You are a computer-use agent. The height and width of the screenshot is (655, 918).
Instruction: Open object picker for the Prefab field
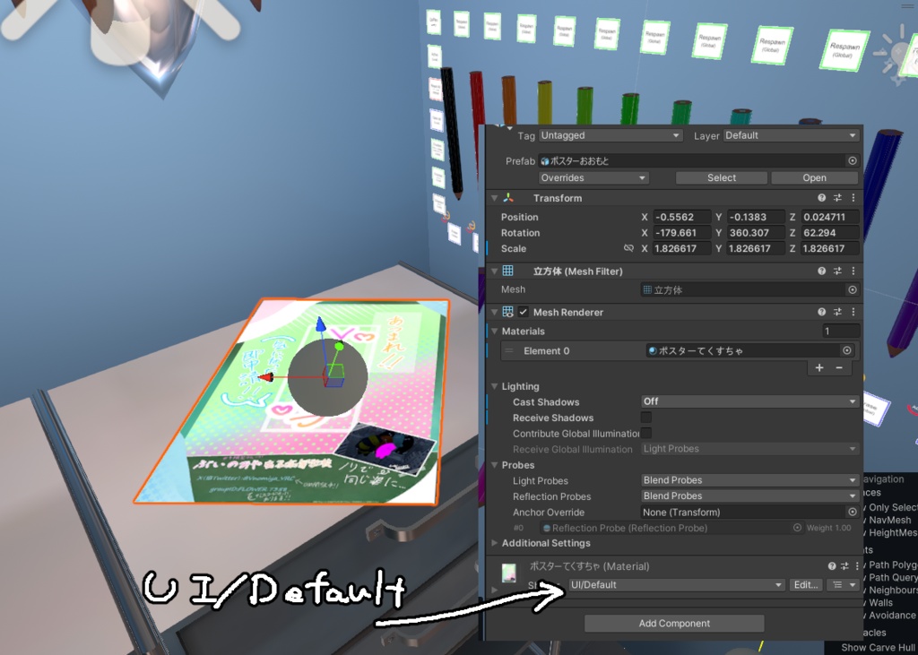pos(853,160)
